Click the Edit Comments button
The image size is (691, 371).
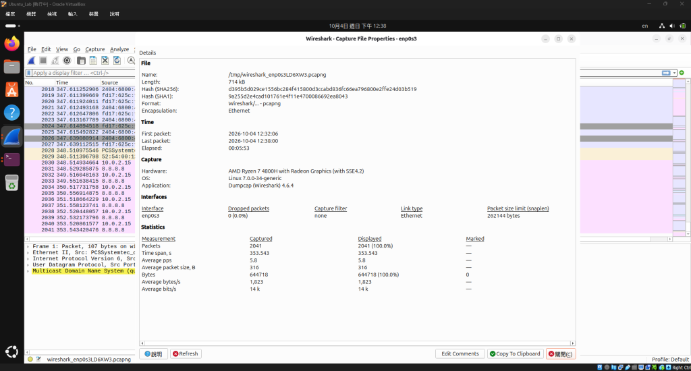(x=460, y=354)
